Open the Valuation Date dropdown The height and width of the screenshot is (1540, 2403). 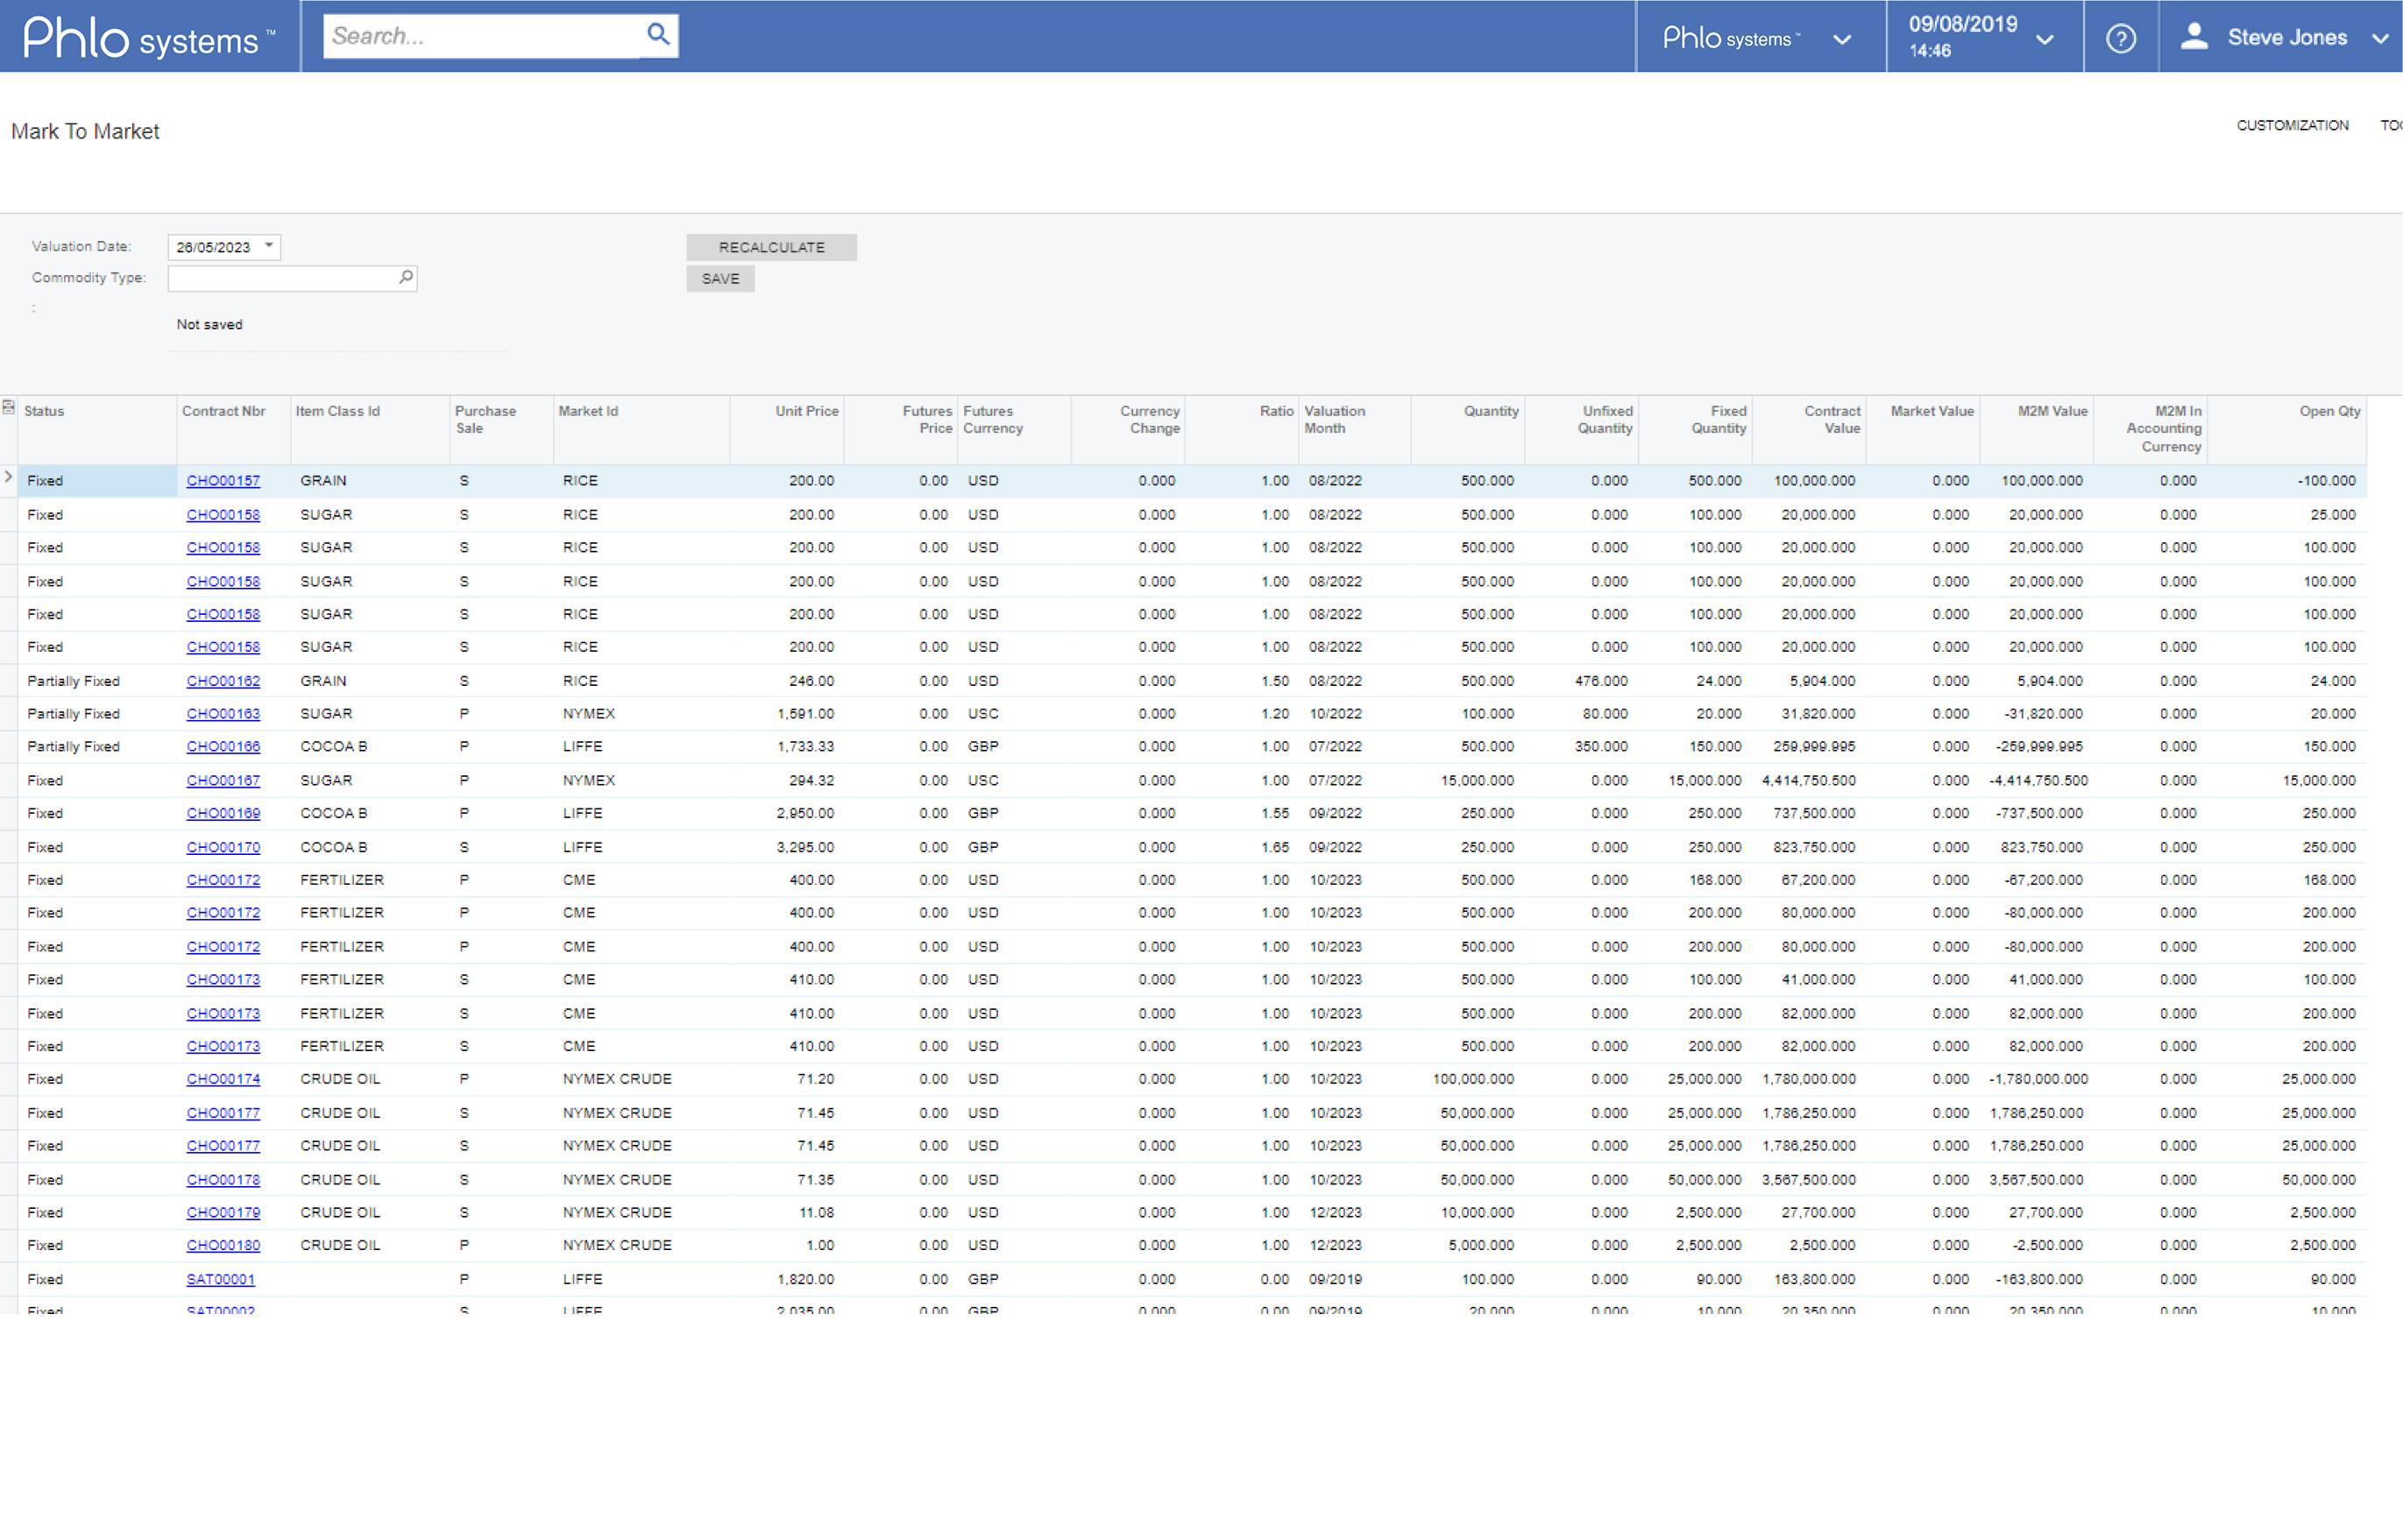coord(266,245)
